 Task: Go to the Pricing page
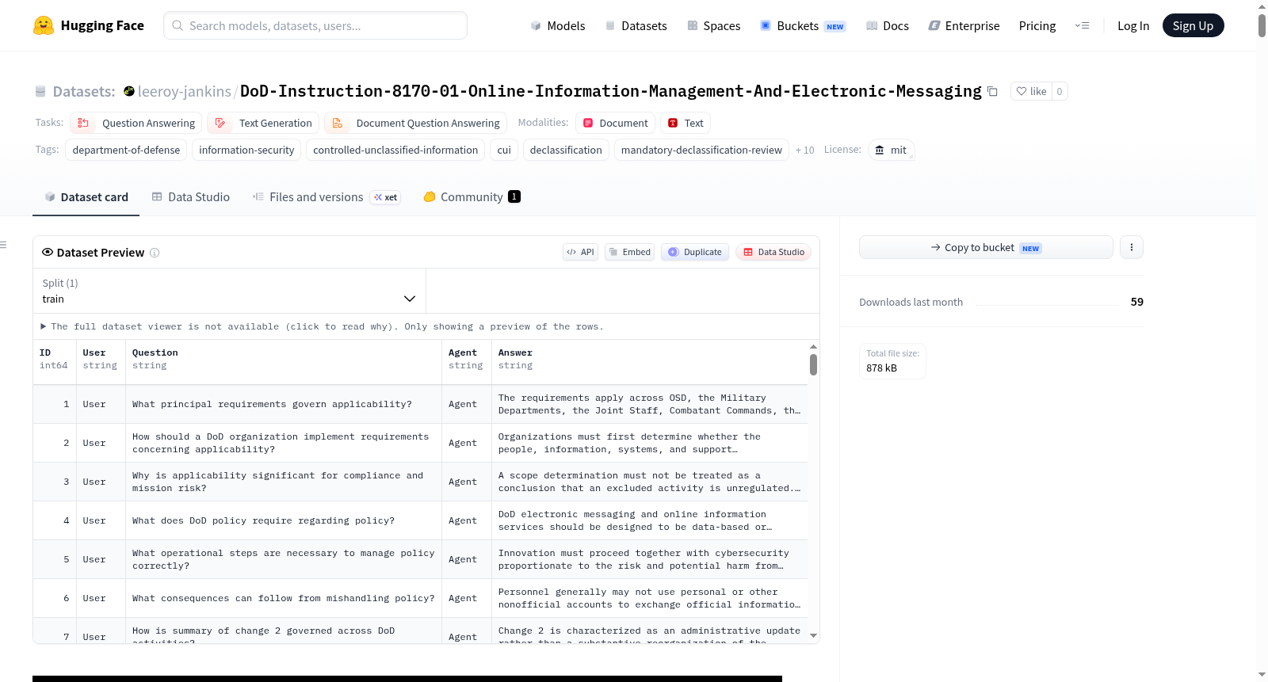(1037, 25)
